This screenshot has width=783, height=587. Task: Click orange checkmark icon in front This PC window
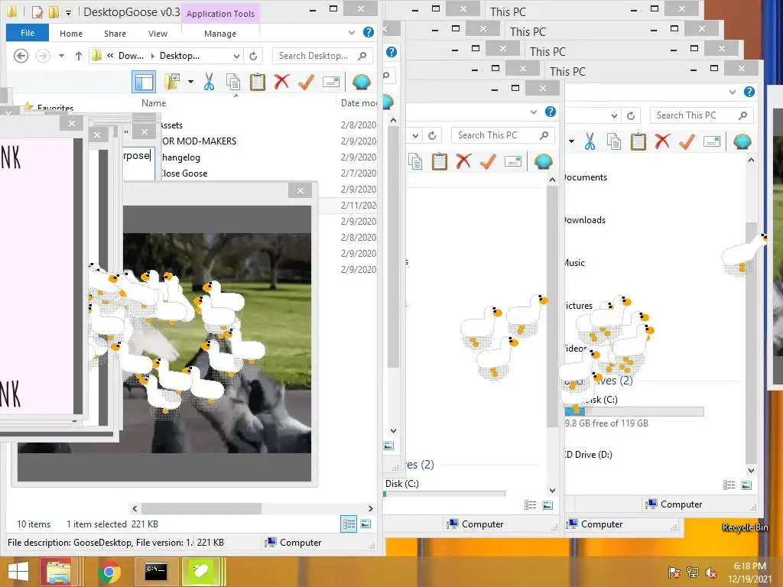point(687,141)
